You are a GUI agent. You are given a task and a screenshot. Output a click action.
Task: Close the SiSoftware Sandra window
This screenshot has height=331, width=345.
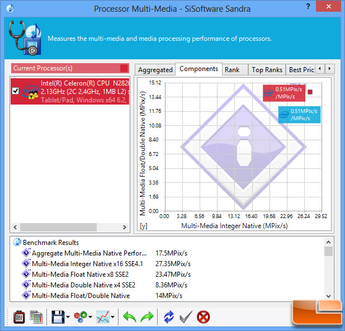pos(328,6)
